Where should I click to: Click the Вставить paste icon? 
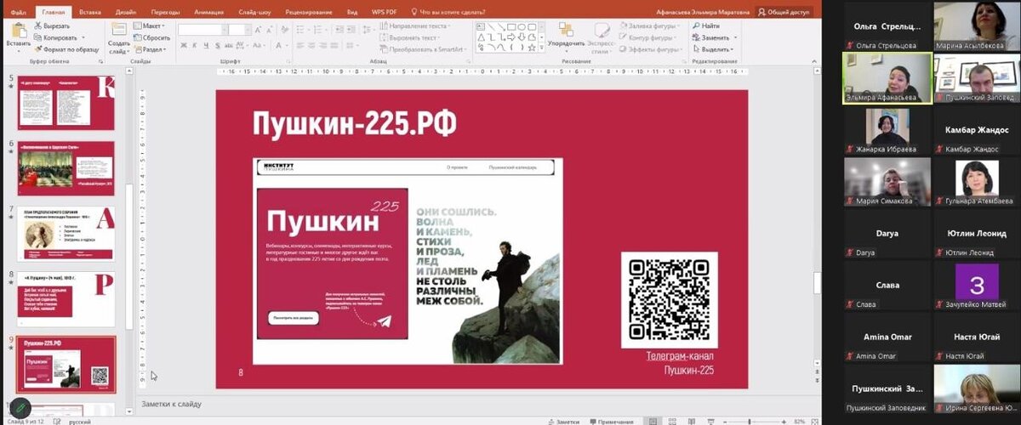19,30
